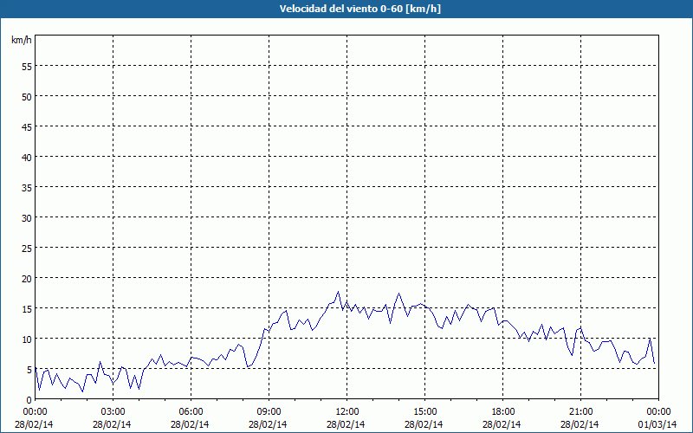Click the wind speed peak near 14:00
Screen dimensions: 693x433
[x=398, y=294]
